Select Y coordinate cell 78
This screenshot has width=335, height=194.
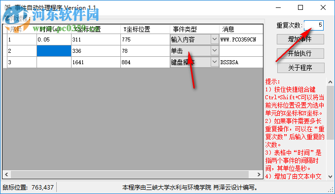tap(145, 51)
